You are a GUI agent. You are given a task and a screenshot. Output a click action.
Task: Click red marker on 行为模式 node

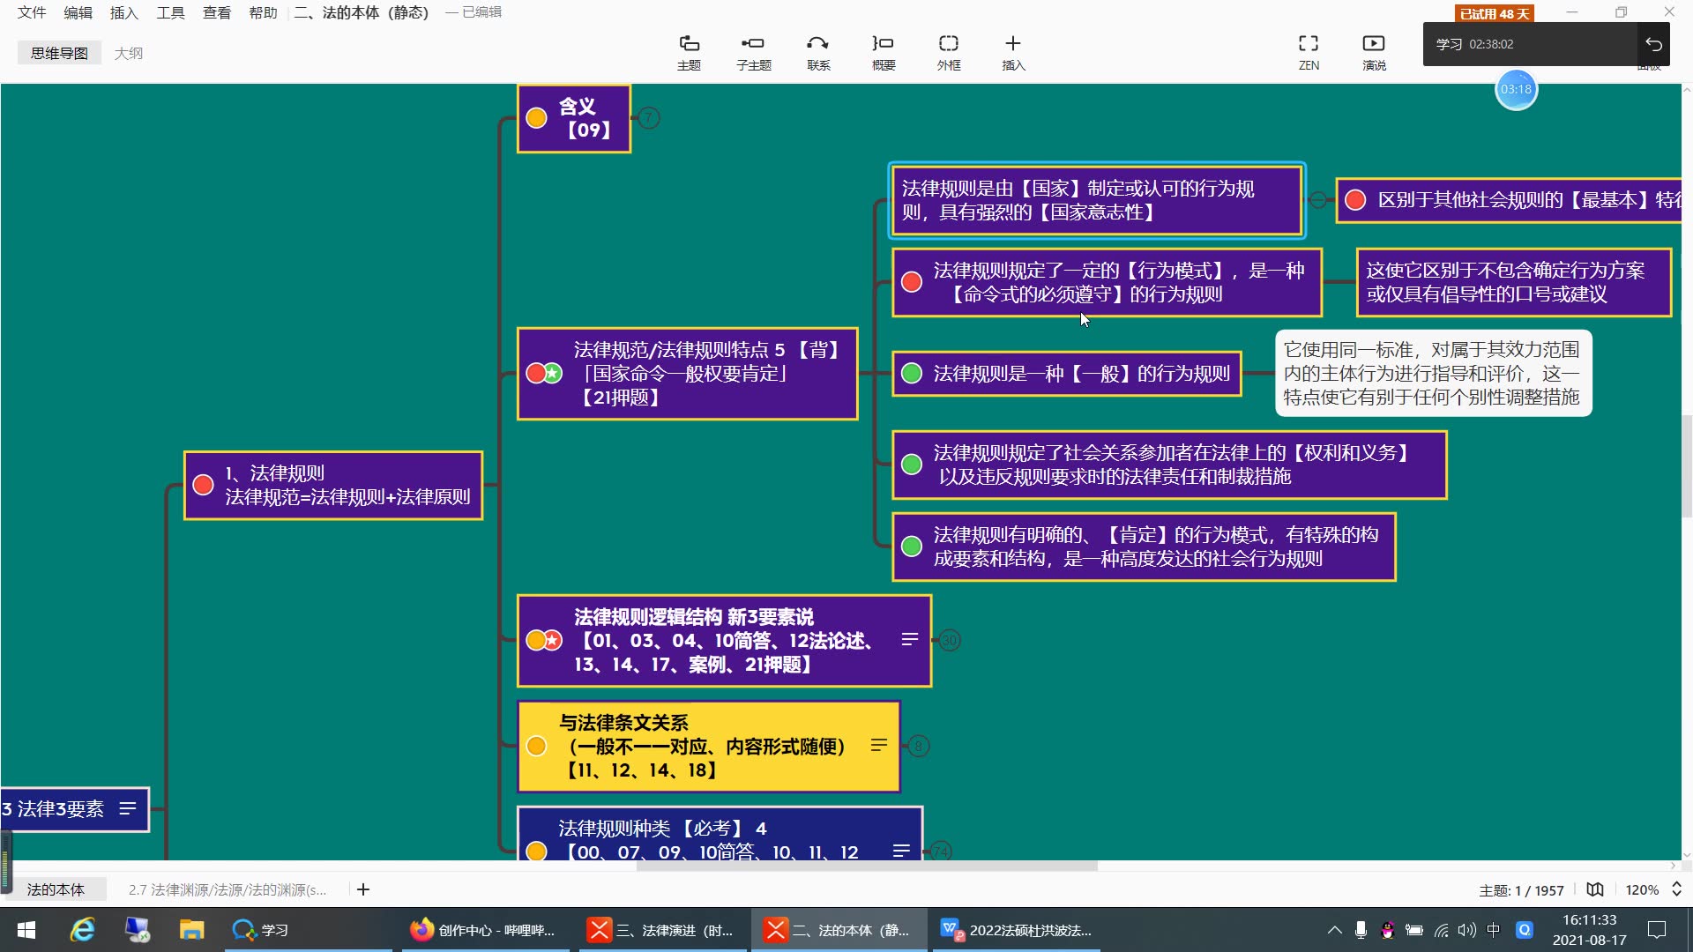pyautogui.click(x=912, y=282)
